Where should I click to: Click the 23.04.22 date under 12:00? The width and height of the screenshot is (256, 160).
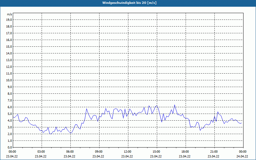(x=127, y=156)
